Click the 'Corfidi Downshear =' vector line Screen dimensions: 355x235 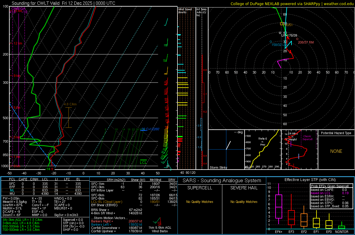click(x=117, y=228)
